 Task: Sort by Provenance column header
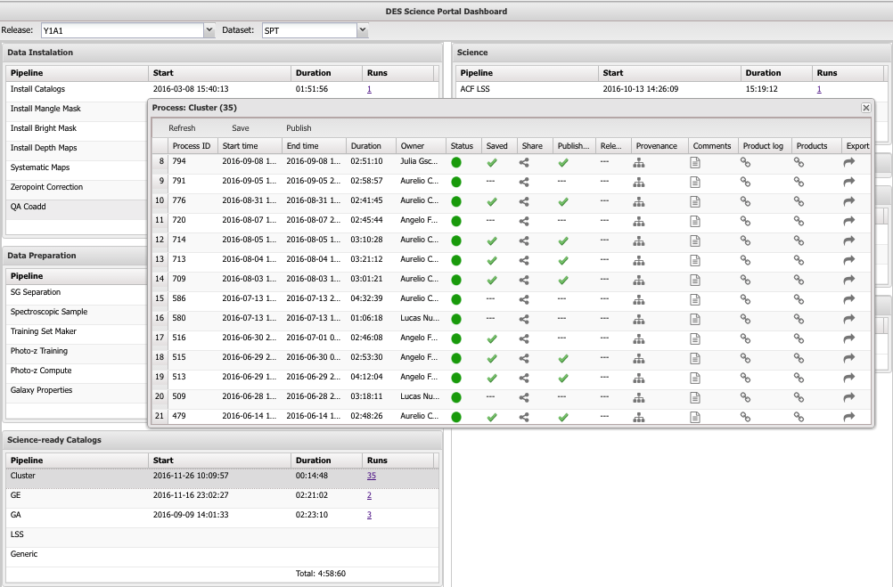pos(660,146)
